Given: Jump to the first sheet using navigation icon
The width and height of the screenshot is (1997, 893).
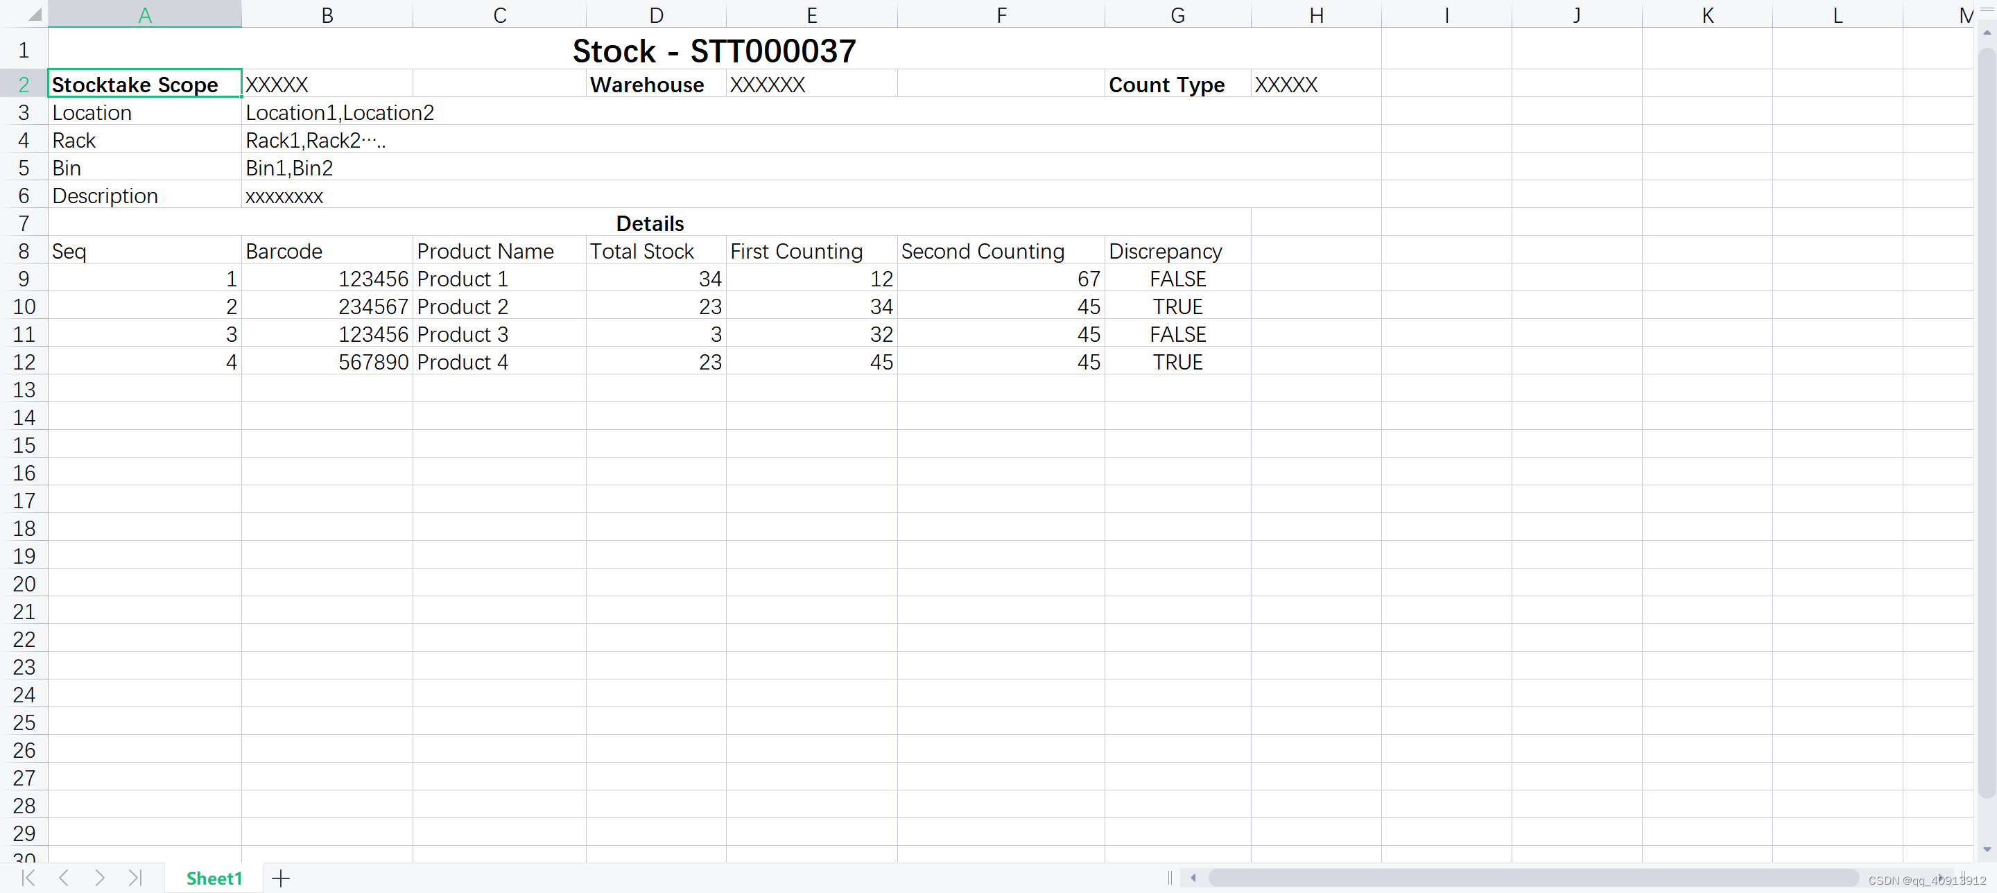Looking at the screenshot, I should point(28,878).
